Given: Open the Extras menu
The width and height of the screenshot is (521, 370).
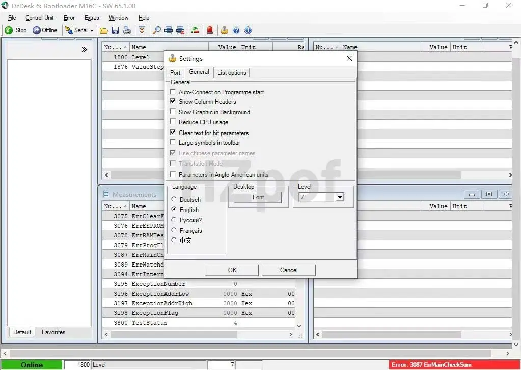Looking at the screenshot, I should 92,18.
